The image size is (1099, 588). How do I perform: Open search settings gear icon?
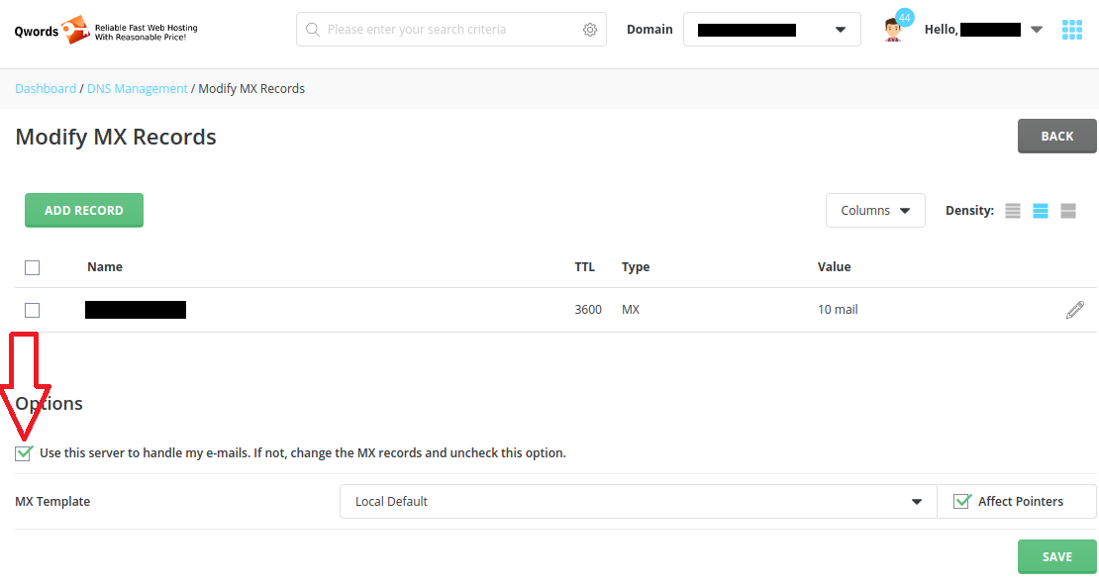click(590, 30)
